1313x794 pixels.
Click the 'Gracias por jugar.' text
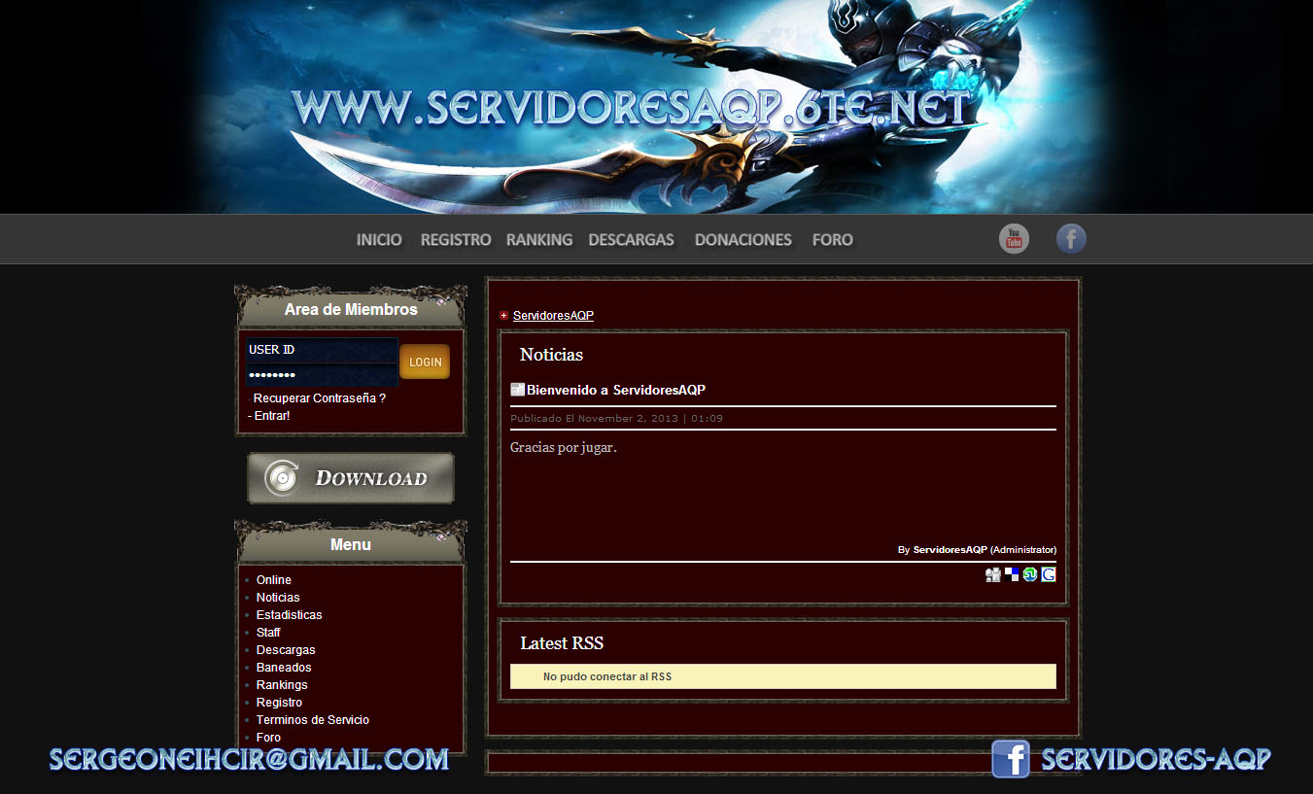[x=564, y=448]
